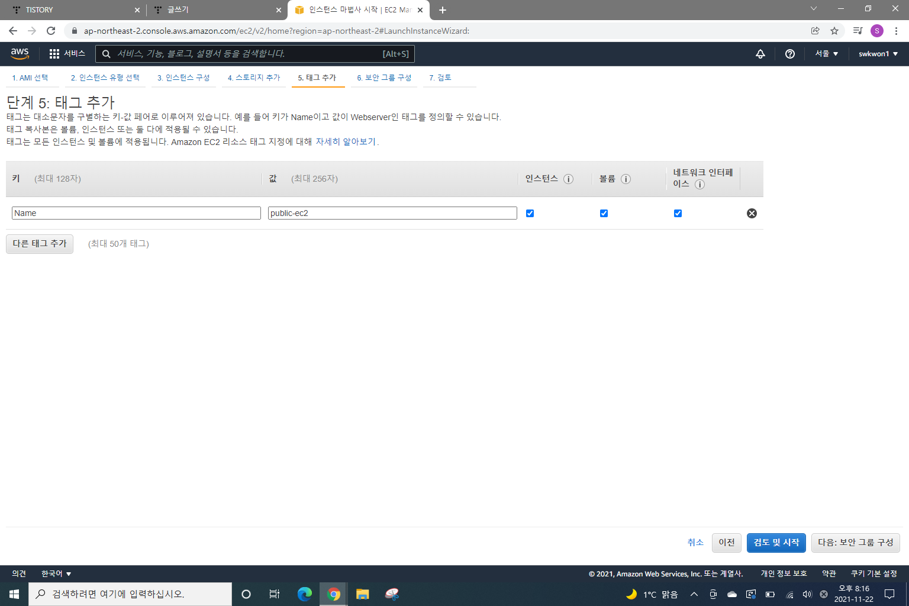This screenshot has height=606, width=909.
Task: Open the taskbar clock showing 오후 8:16
Action: pos(854,594)
